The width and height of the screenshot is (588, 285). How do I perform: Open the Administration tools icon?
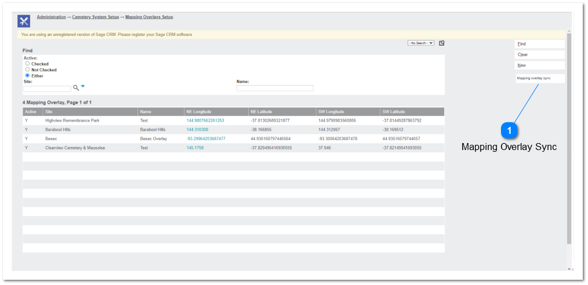pyautogui.click(x=24, y=21)
